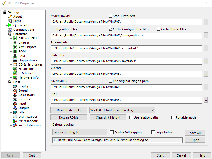Start the emulation with Start button
The height and width of the screenshot is (159, 212).
pyautogui.click(x=160, y=155)
